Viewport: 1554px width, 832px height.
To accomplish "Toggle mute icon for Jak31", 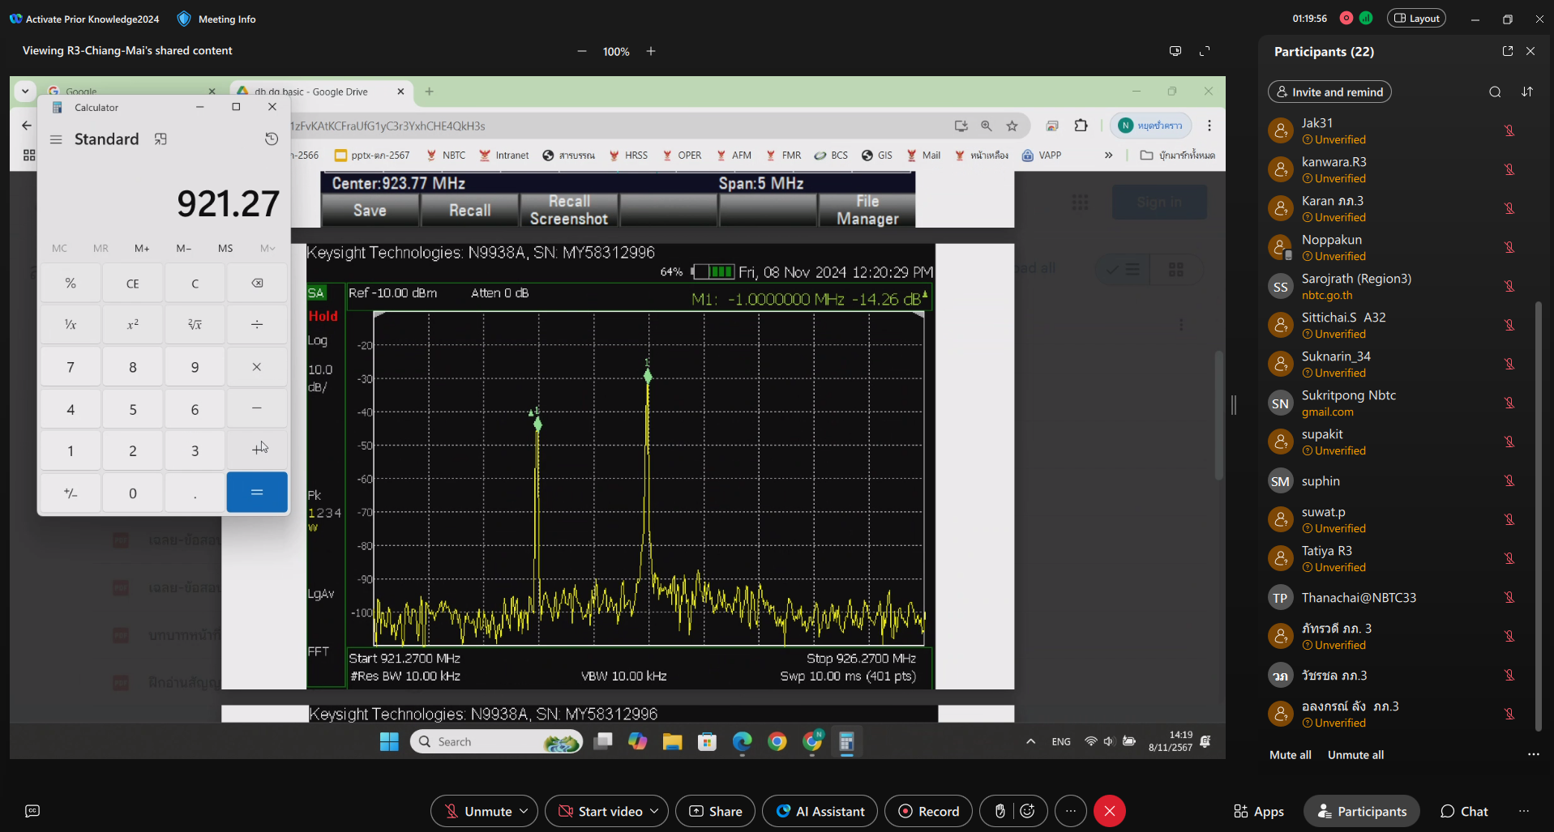I will click(x=1509, y=130).
